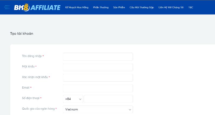This screenshot has width=215, height=115.
Task: Open Sản Phẩm menu item
Action: point(119,8)
